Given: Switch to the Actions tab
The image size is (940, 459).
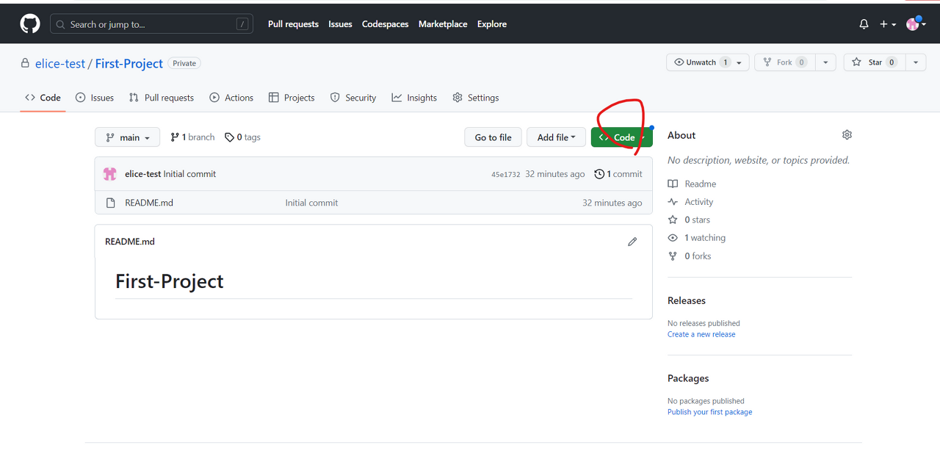Looking at the screenshot, I should pyautogui.click(x=231, y=98).
